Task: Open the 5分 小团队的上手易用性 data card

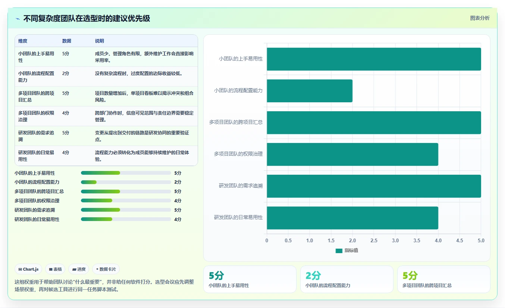Action: point(250,279)
